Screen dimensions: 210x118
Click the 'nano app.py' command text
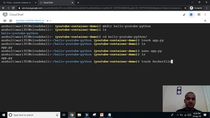[x=152, y=51]
